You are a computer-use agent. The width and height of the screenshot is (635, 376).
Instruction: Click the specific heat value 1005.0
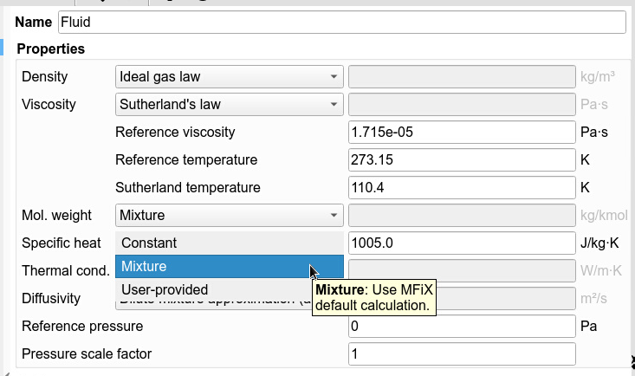click(x=461, y=243)
